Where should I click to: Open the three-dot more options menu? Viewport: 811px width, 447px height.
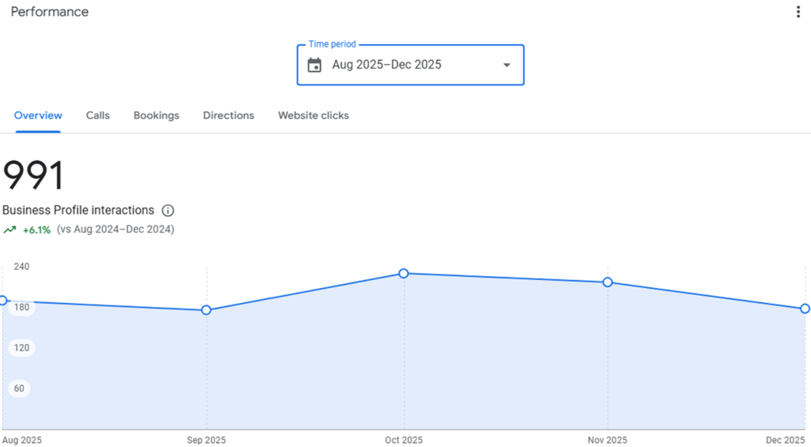click(798, 12)
